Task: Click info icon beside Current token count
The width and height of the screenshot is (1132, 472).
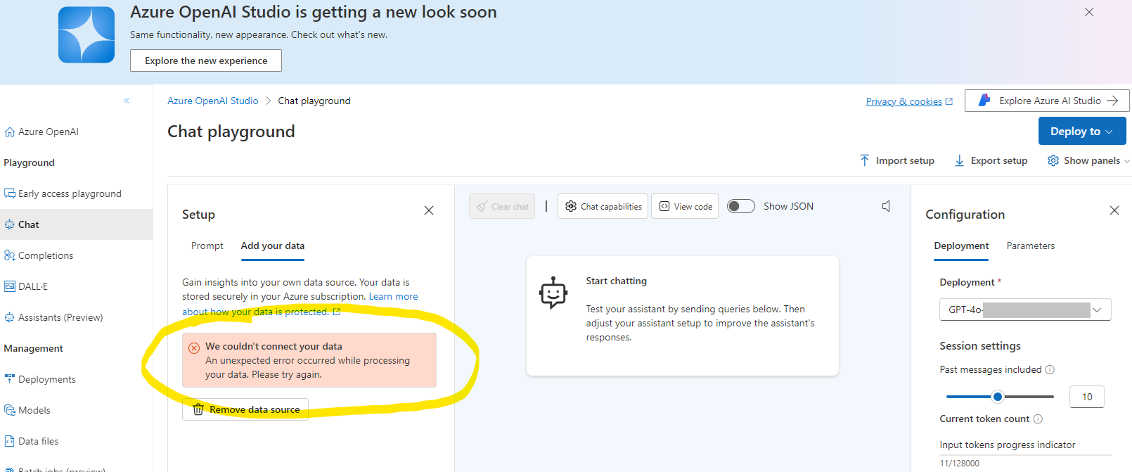Action: click(x=1038, y=419)
